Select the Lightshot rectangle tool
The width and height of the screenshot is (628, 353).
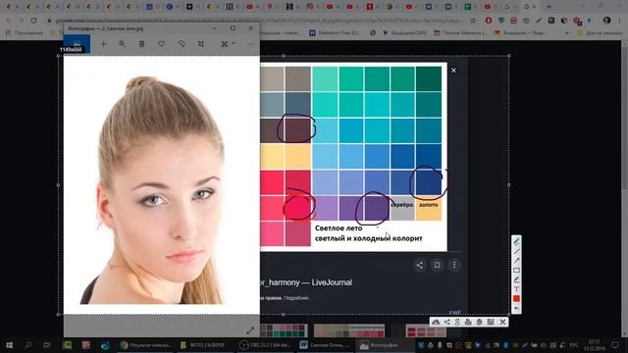[x=516, y=271]
